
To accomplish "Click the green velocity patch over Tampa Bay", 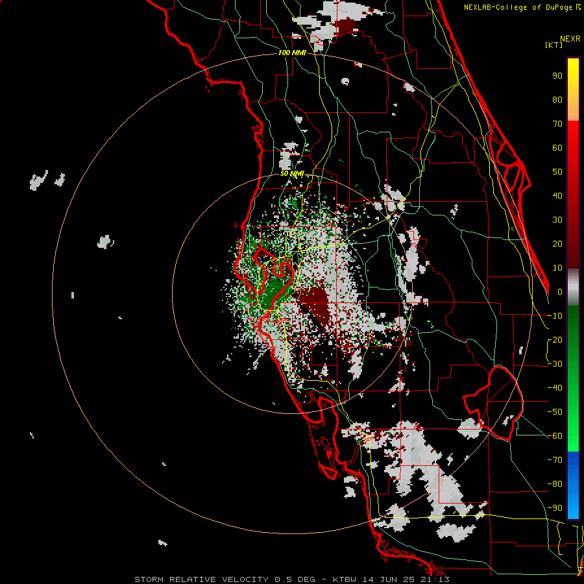I will (274, 293).
